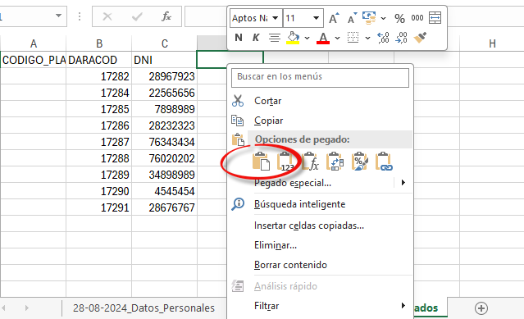Choose Paste Values (123) option

click(x=285, y=162)
